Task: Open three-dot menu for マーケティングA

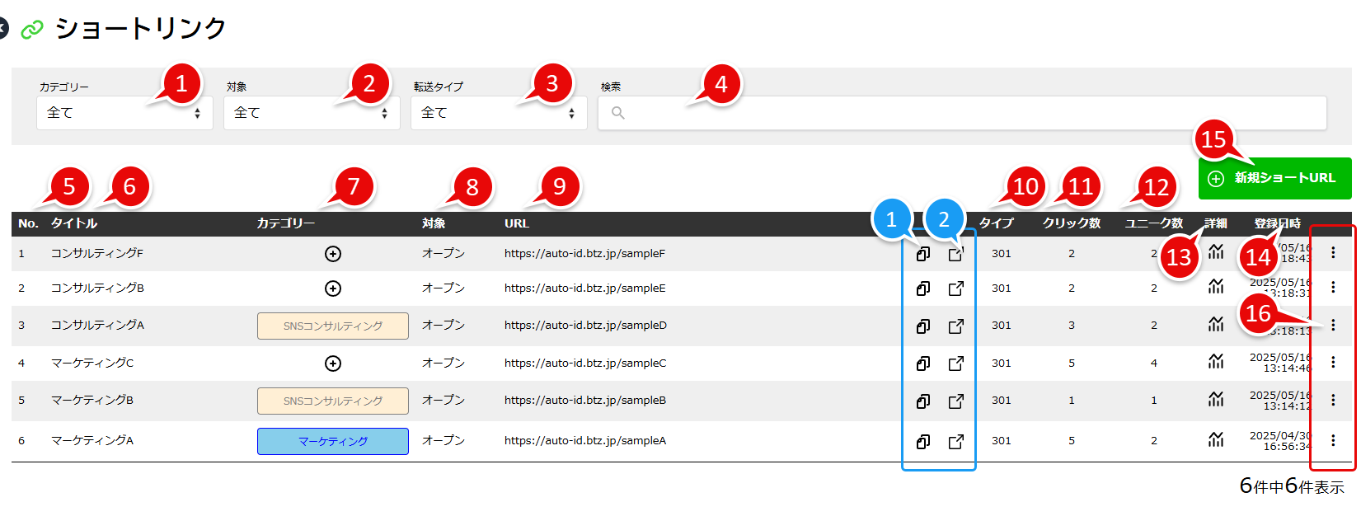Action: [x=1333, y=441]
